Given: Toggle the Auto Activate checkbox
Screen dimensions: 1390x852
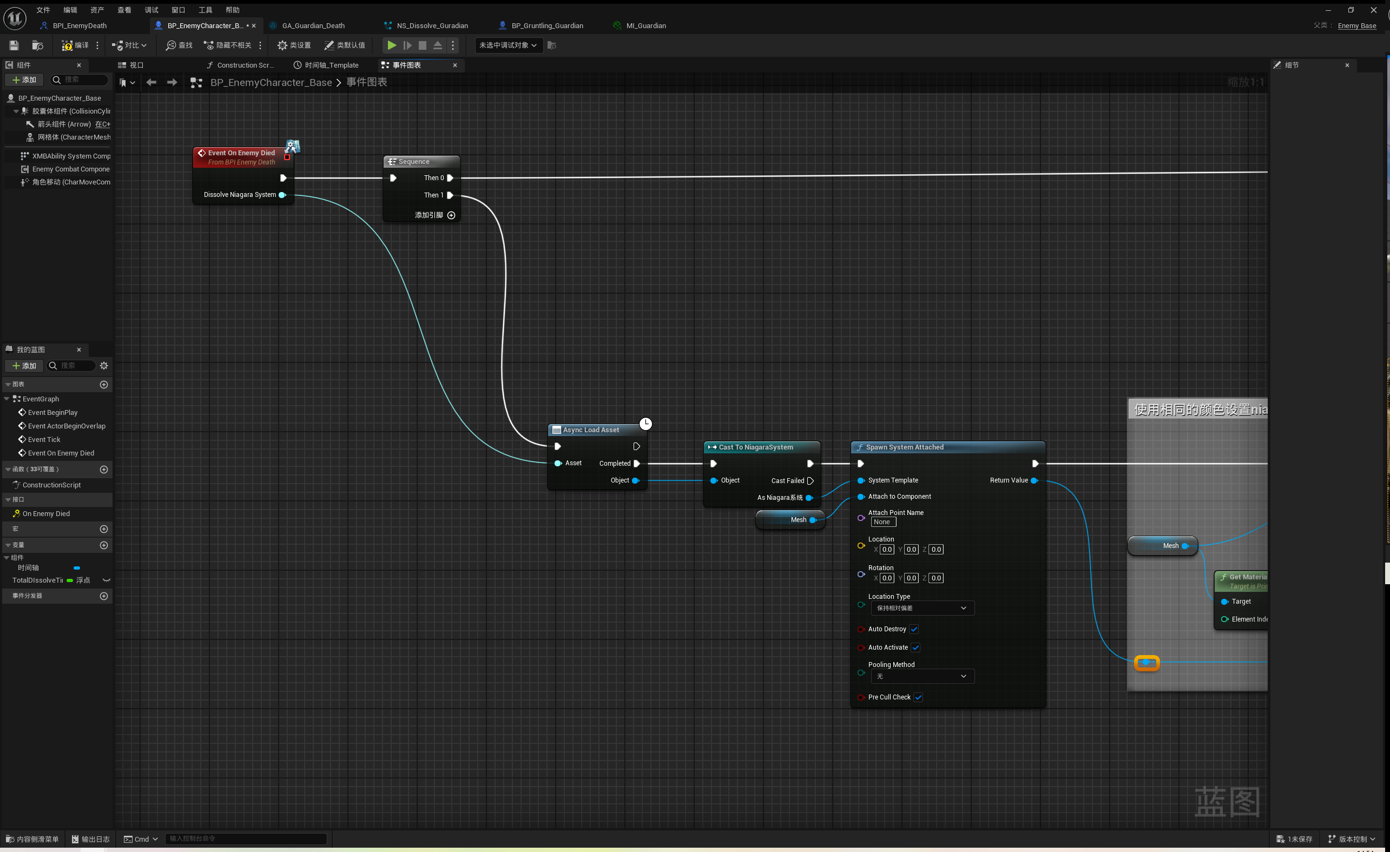Looking at the screenshot, I should (915, 648).
